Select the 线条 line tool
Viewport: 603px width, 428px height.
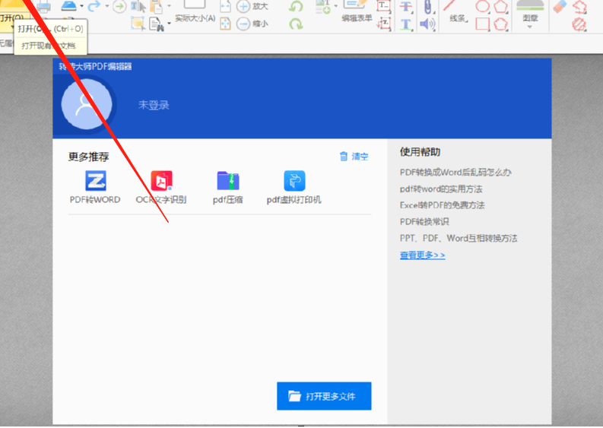(x=458, y=11)
